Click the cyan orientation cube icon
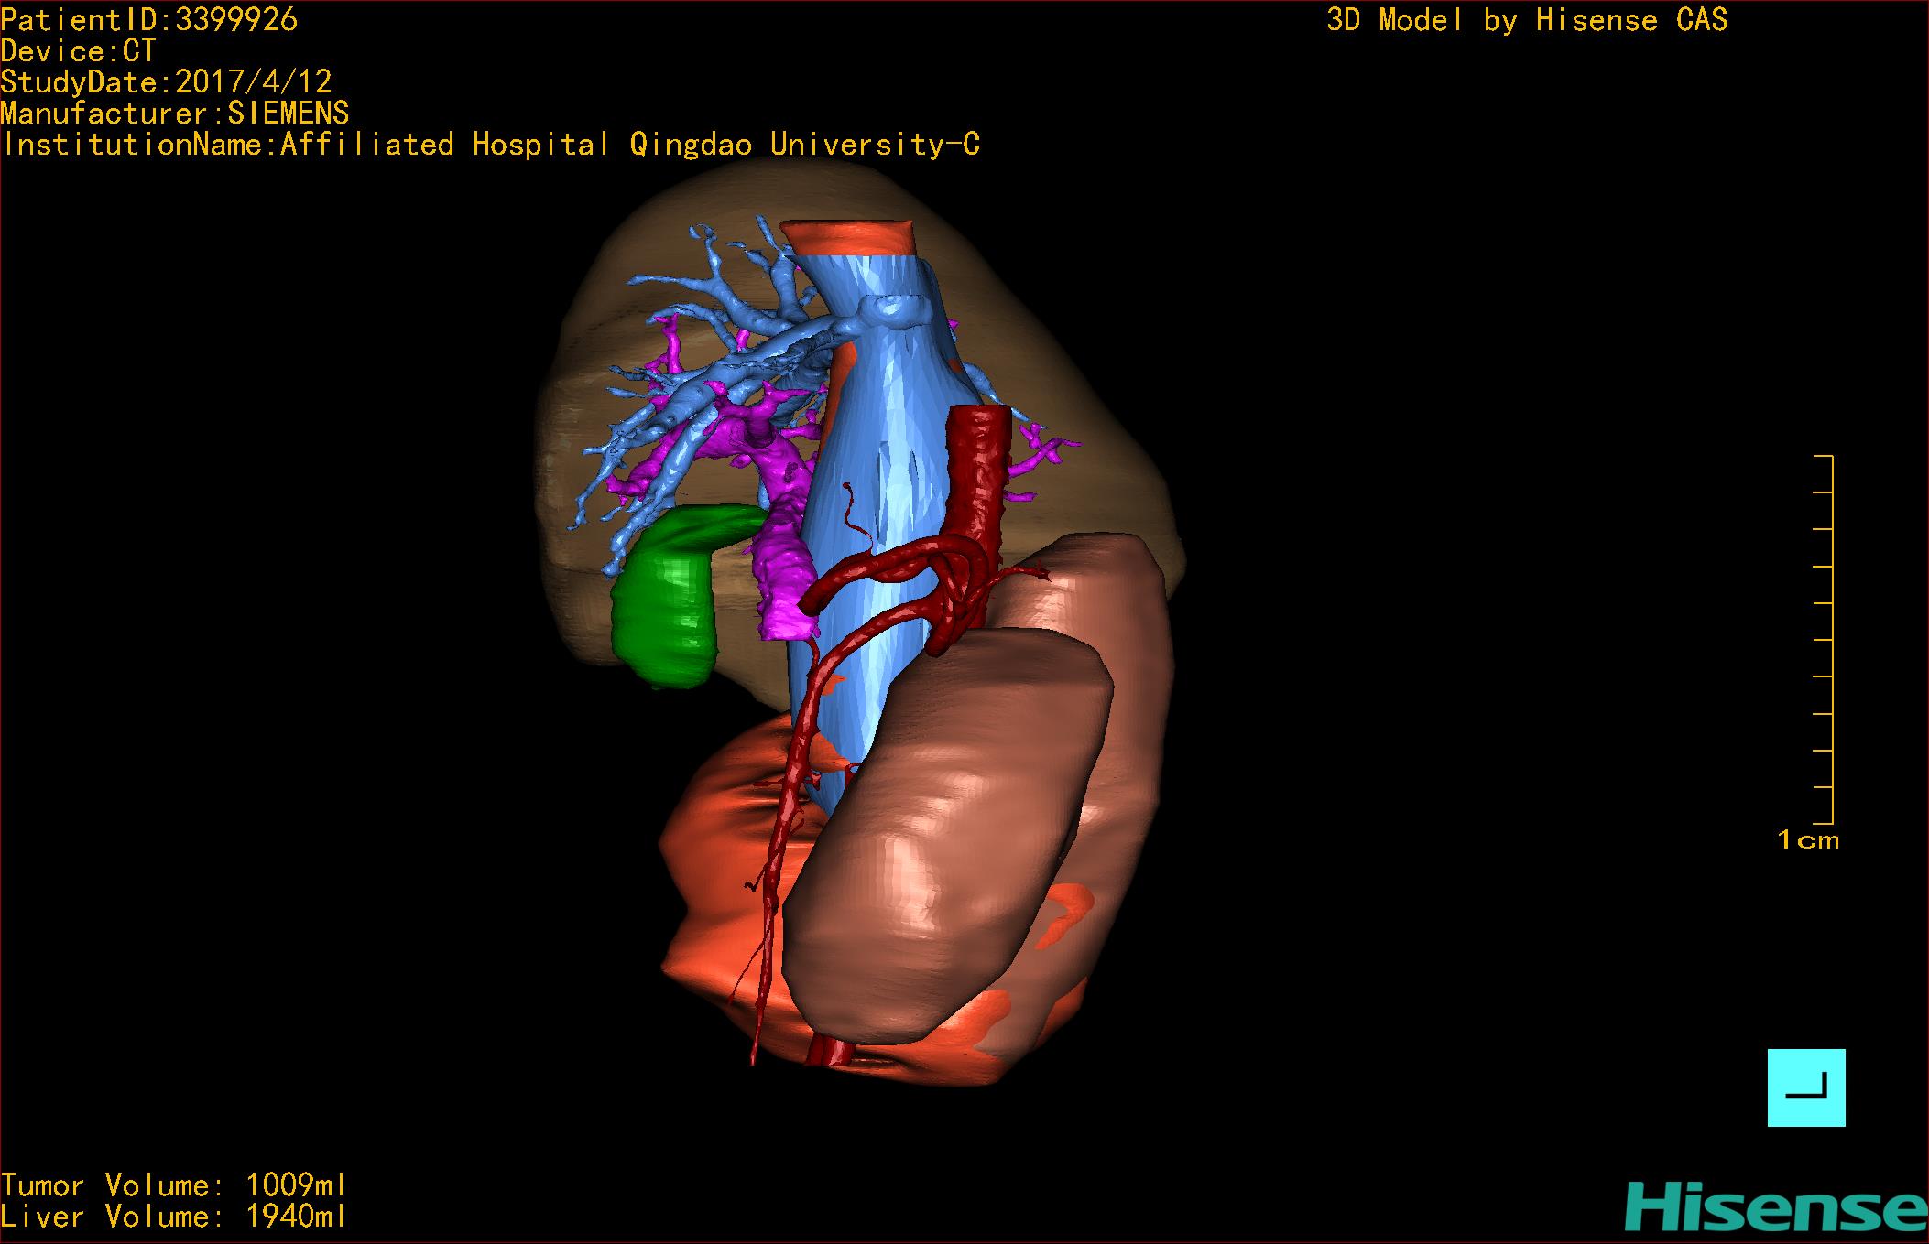Screen dimensions: 1929x1244 tap(1805, 1087)
